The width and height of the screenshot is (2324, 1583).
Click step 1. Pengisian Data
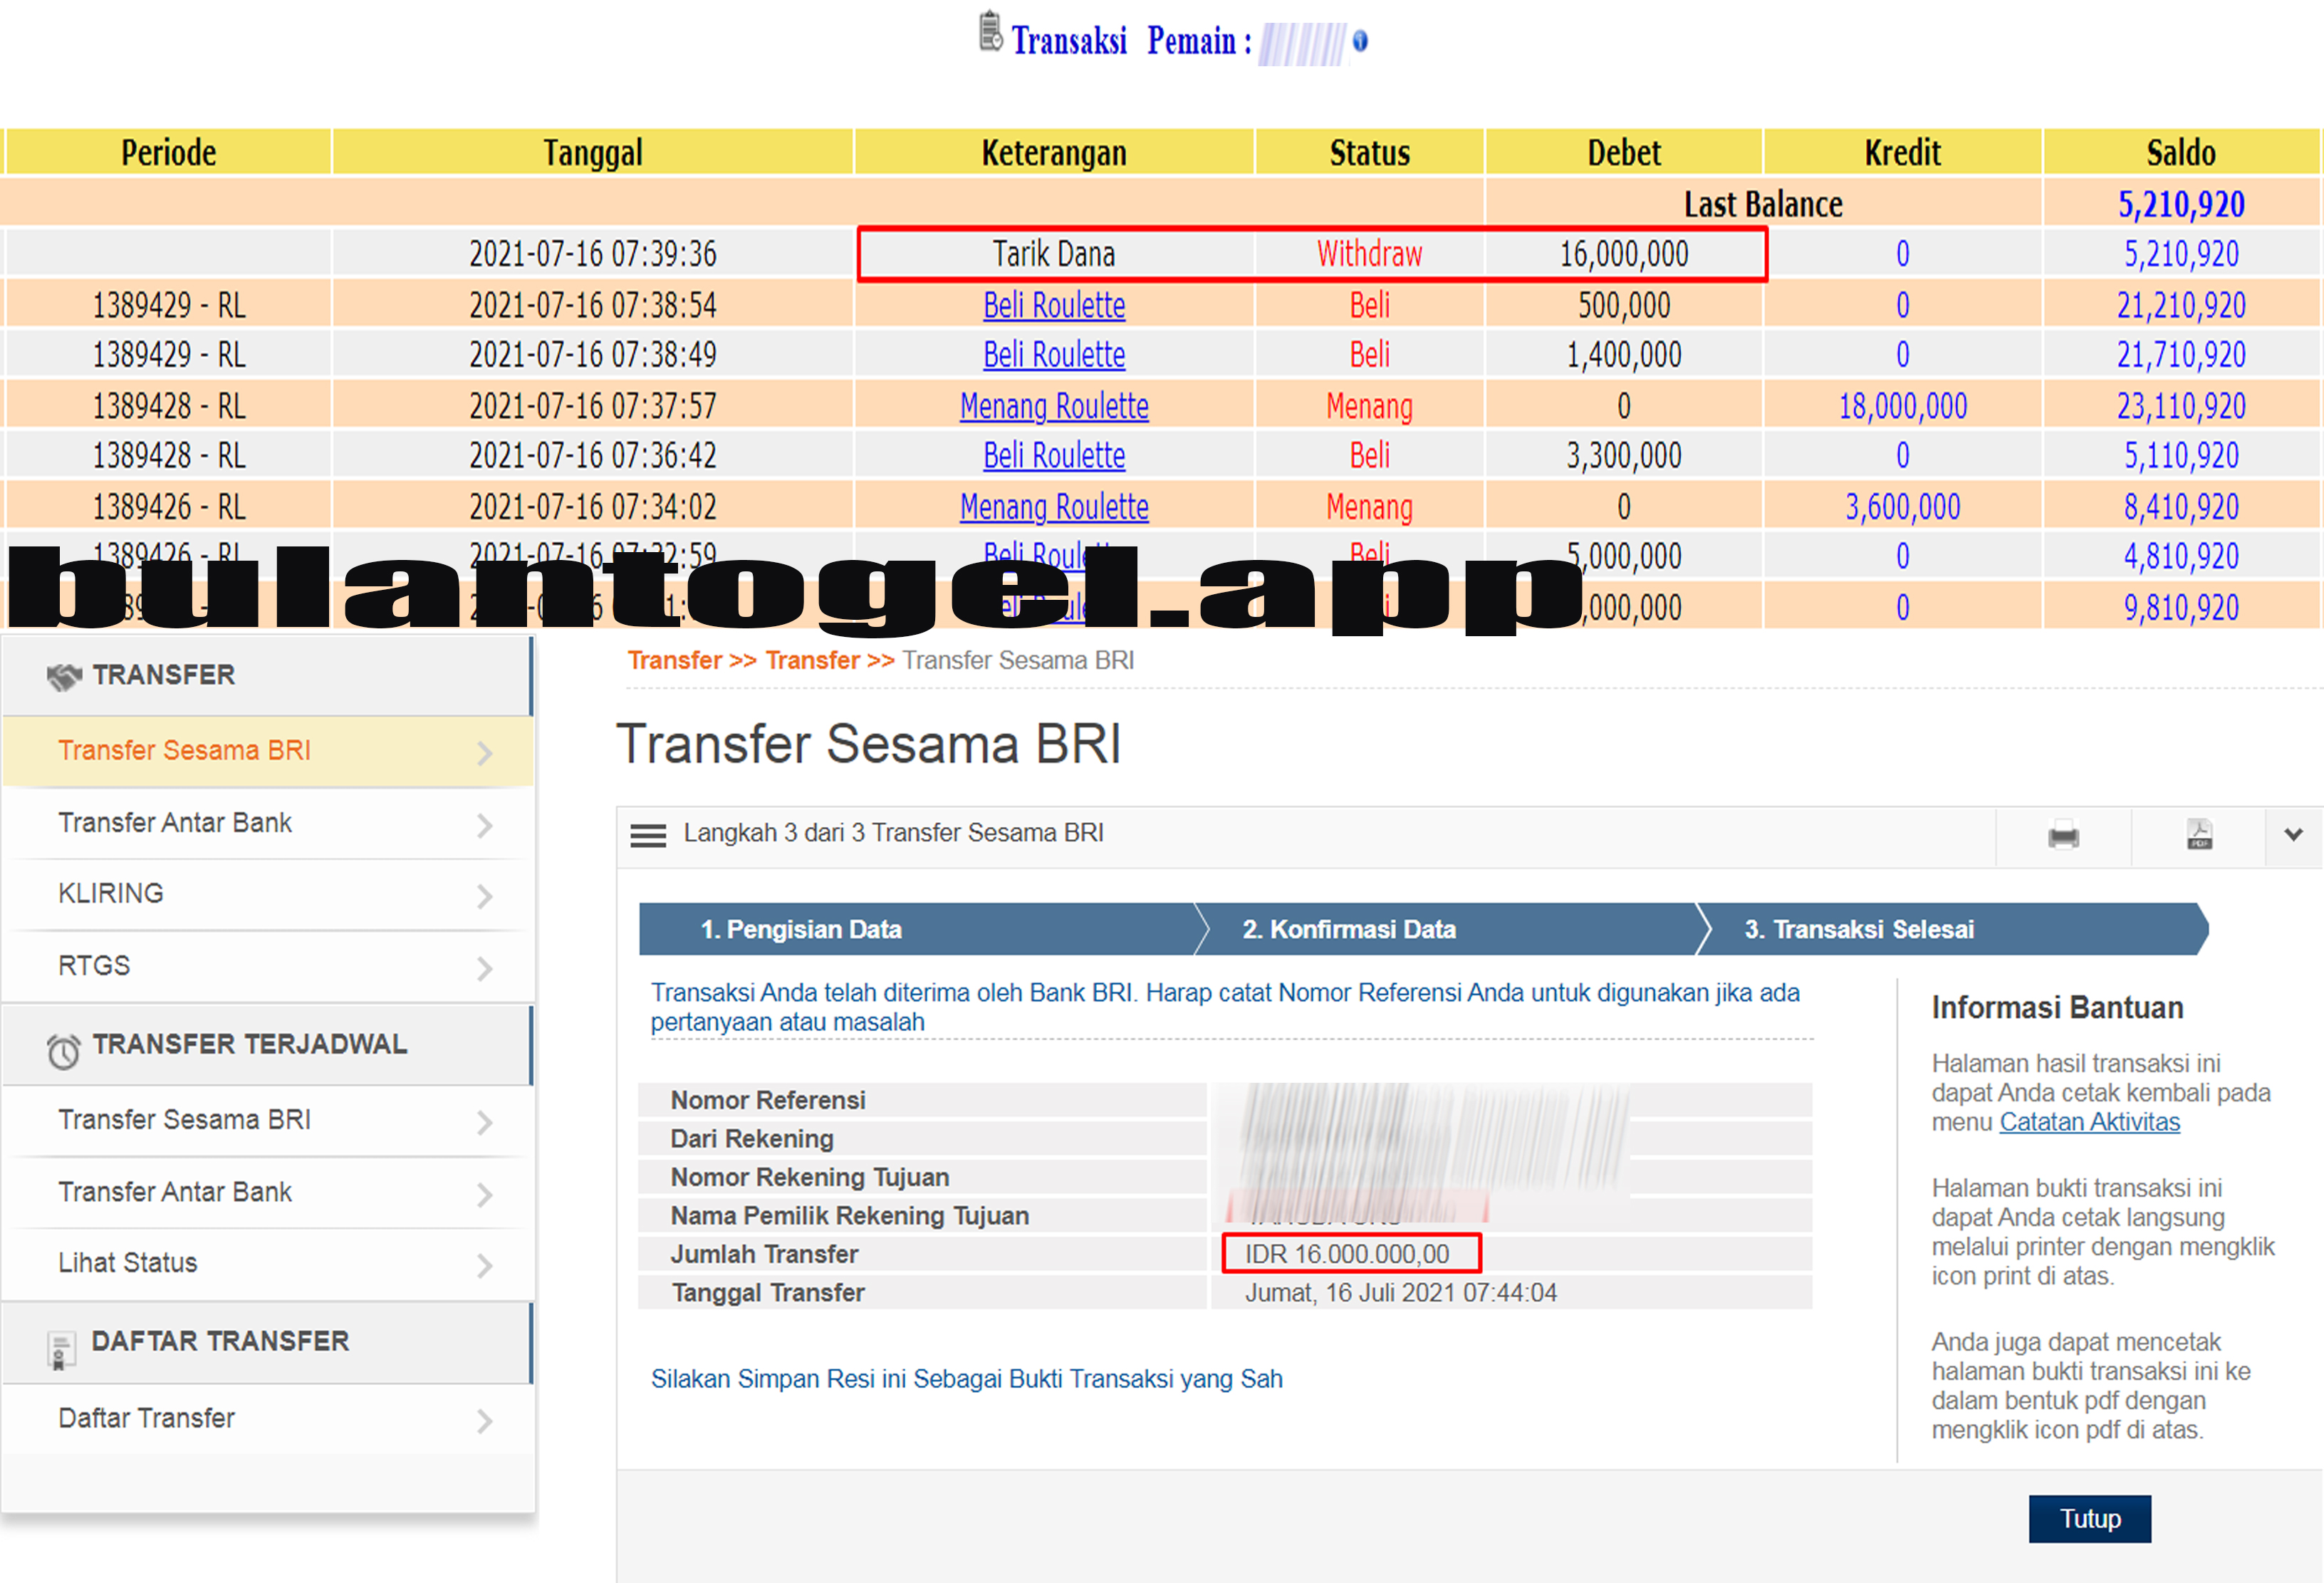coord(917,930)
